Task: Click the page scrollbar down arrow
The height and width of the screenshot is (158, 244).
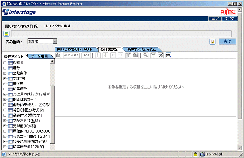Action: (240, 148)
